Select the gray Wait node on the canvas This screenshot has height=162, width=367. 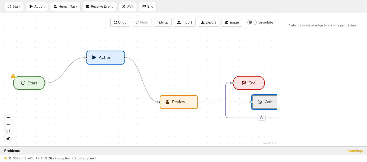click(x=265, y=102)
